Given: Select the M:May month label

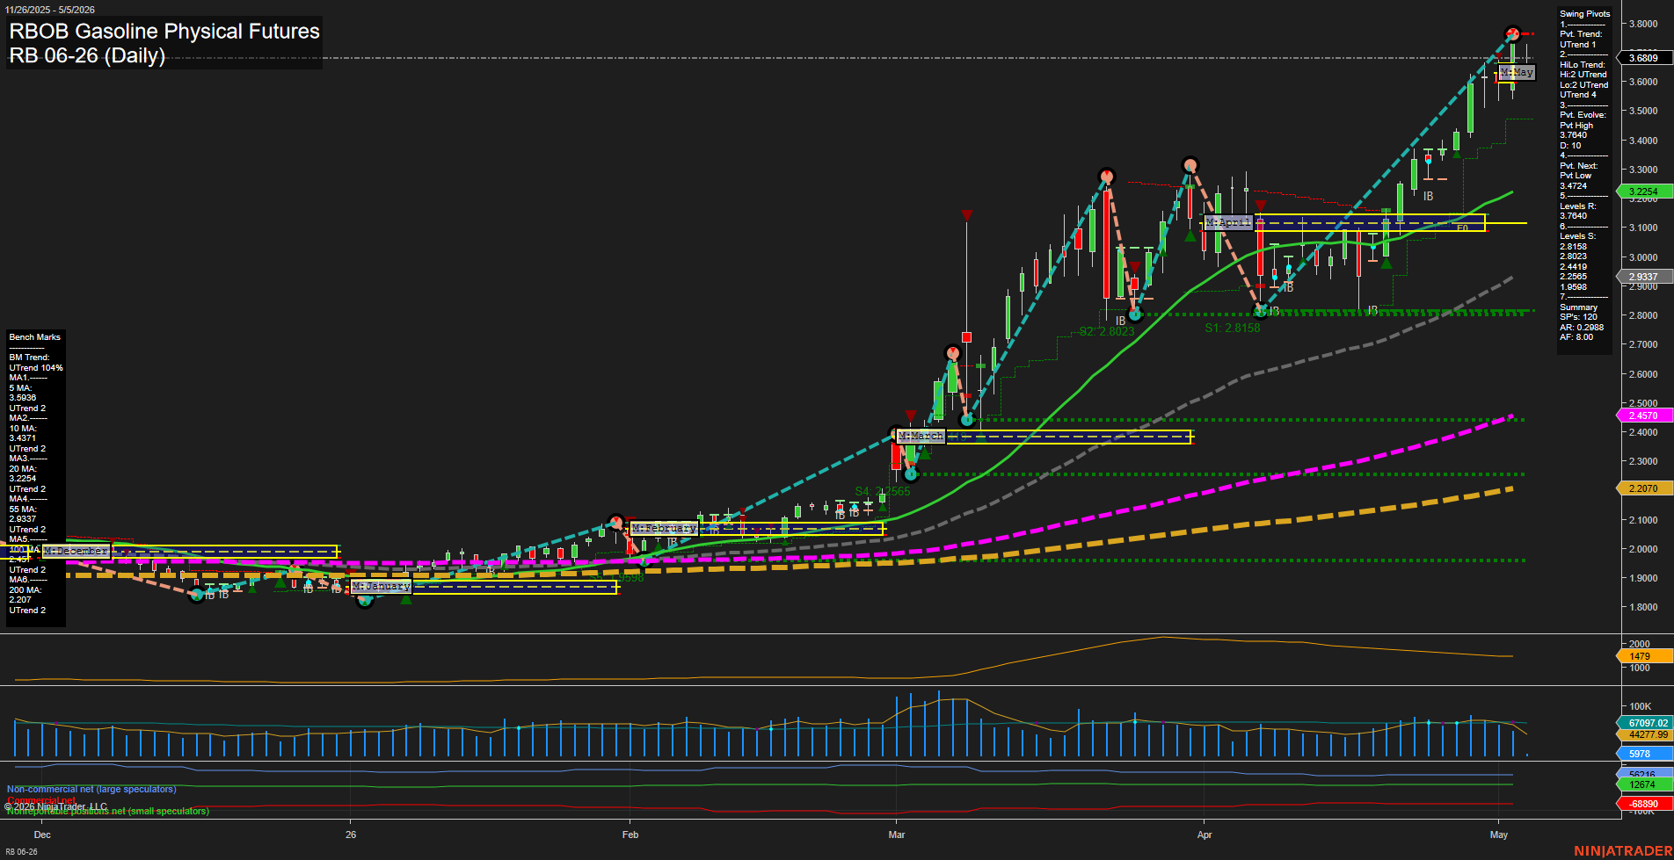Looking at the screenshot, I should point(1517,72).
